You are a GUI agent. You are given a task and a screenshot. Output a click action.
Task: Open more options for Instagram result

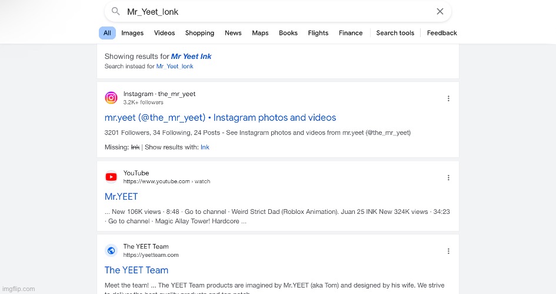(448, 98)
